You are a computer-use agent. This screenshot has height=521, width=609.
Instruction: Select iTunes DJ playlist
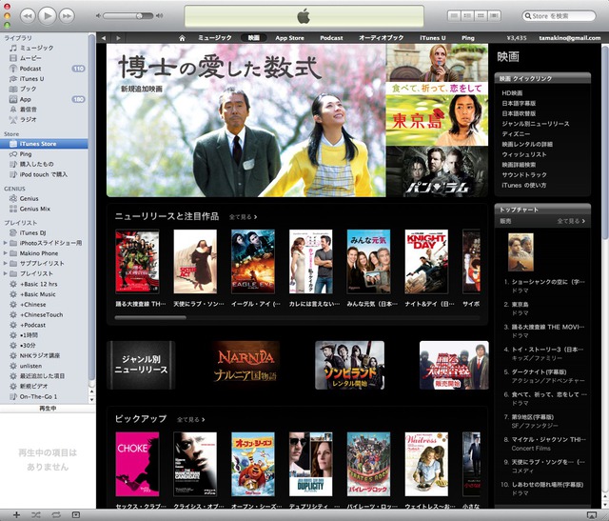[x=44, y=232]
